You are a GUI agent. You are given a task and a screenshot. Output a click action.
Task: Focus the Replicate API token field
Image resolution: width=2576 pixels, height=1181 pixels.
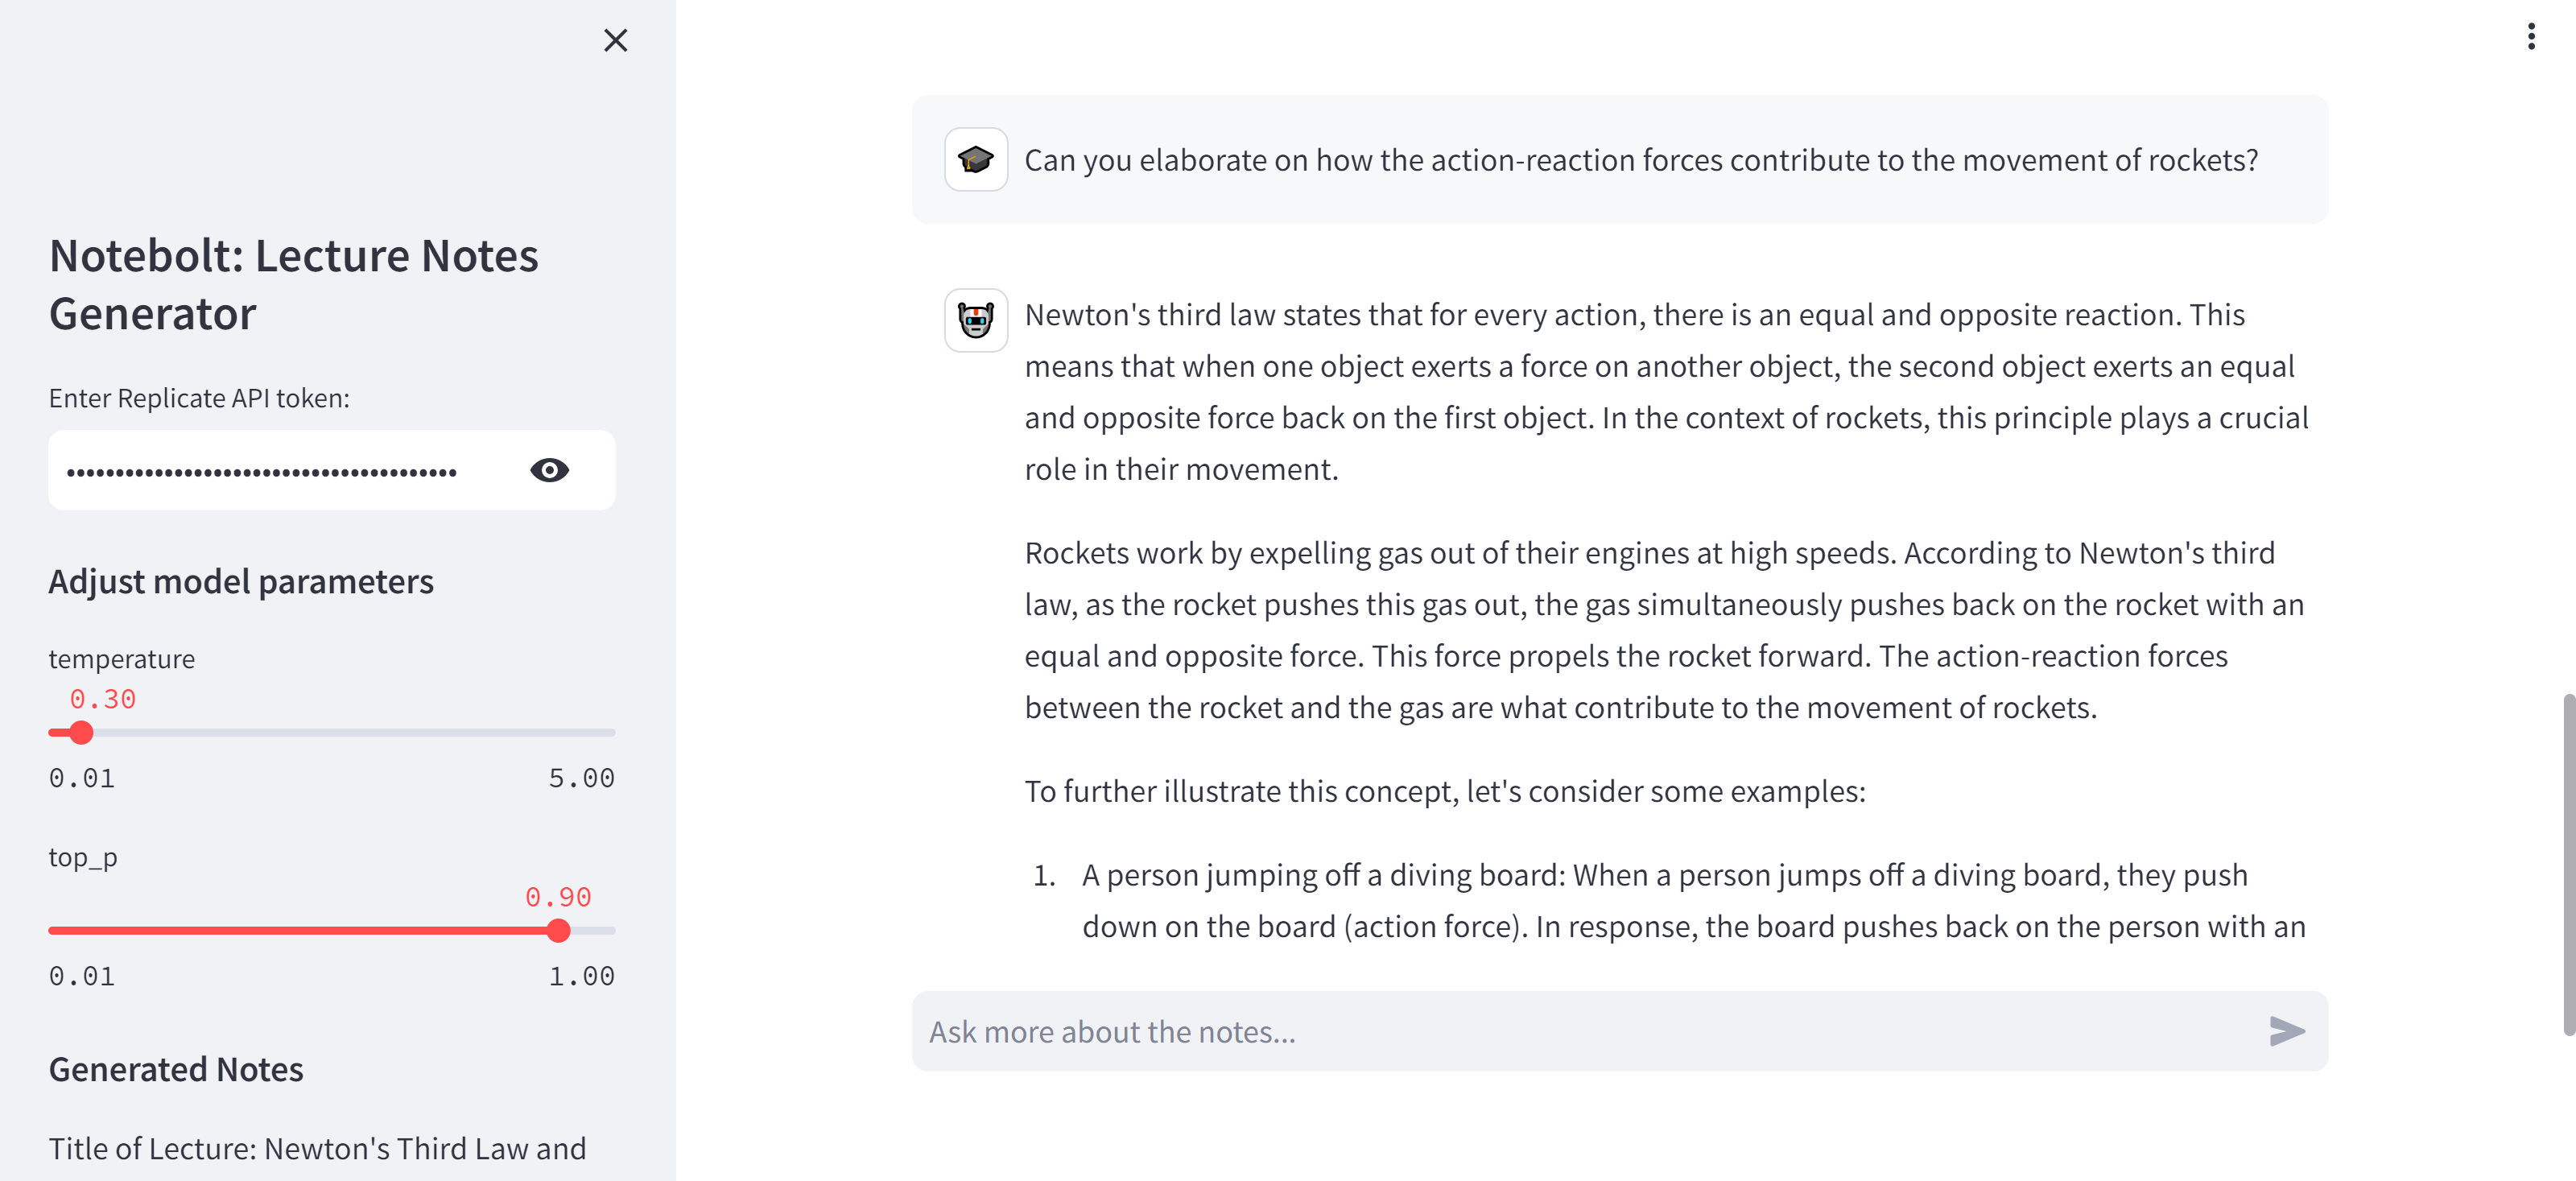point(280,471)
